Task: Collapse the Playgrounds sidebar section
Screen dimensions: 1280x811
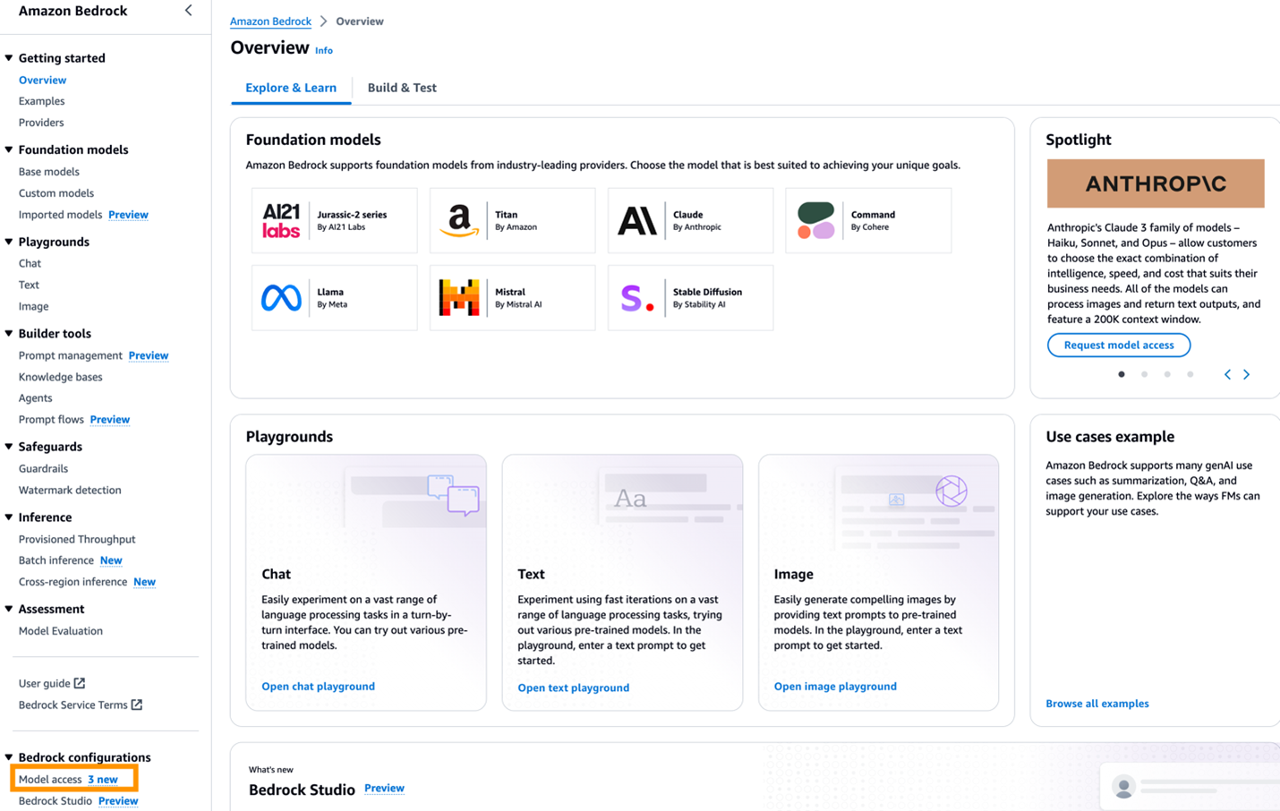Action: [9, 242]
